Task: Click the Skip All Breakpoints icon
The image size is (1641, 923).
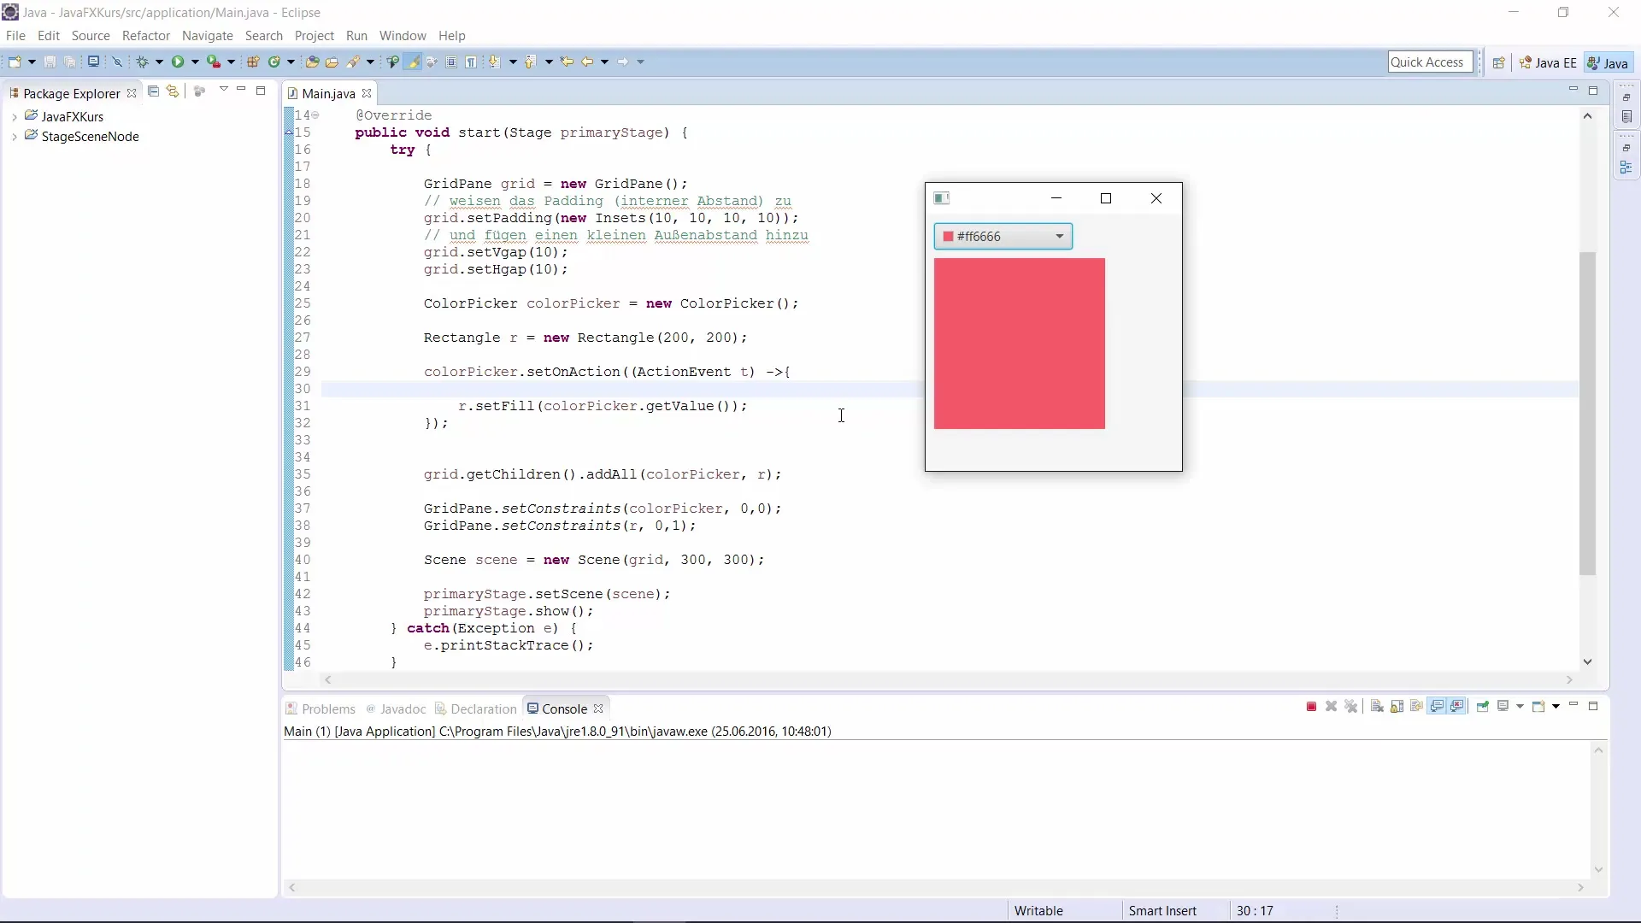Action: 117,62
